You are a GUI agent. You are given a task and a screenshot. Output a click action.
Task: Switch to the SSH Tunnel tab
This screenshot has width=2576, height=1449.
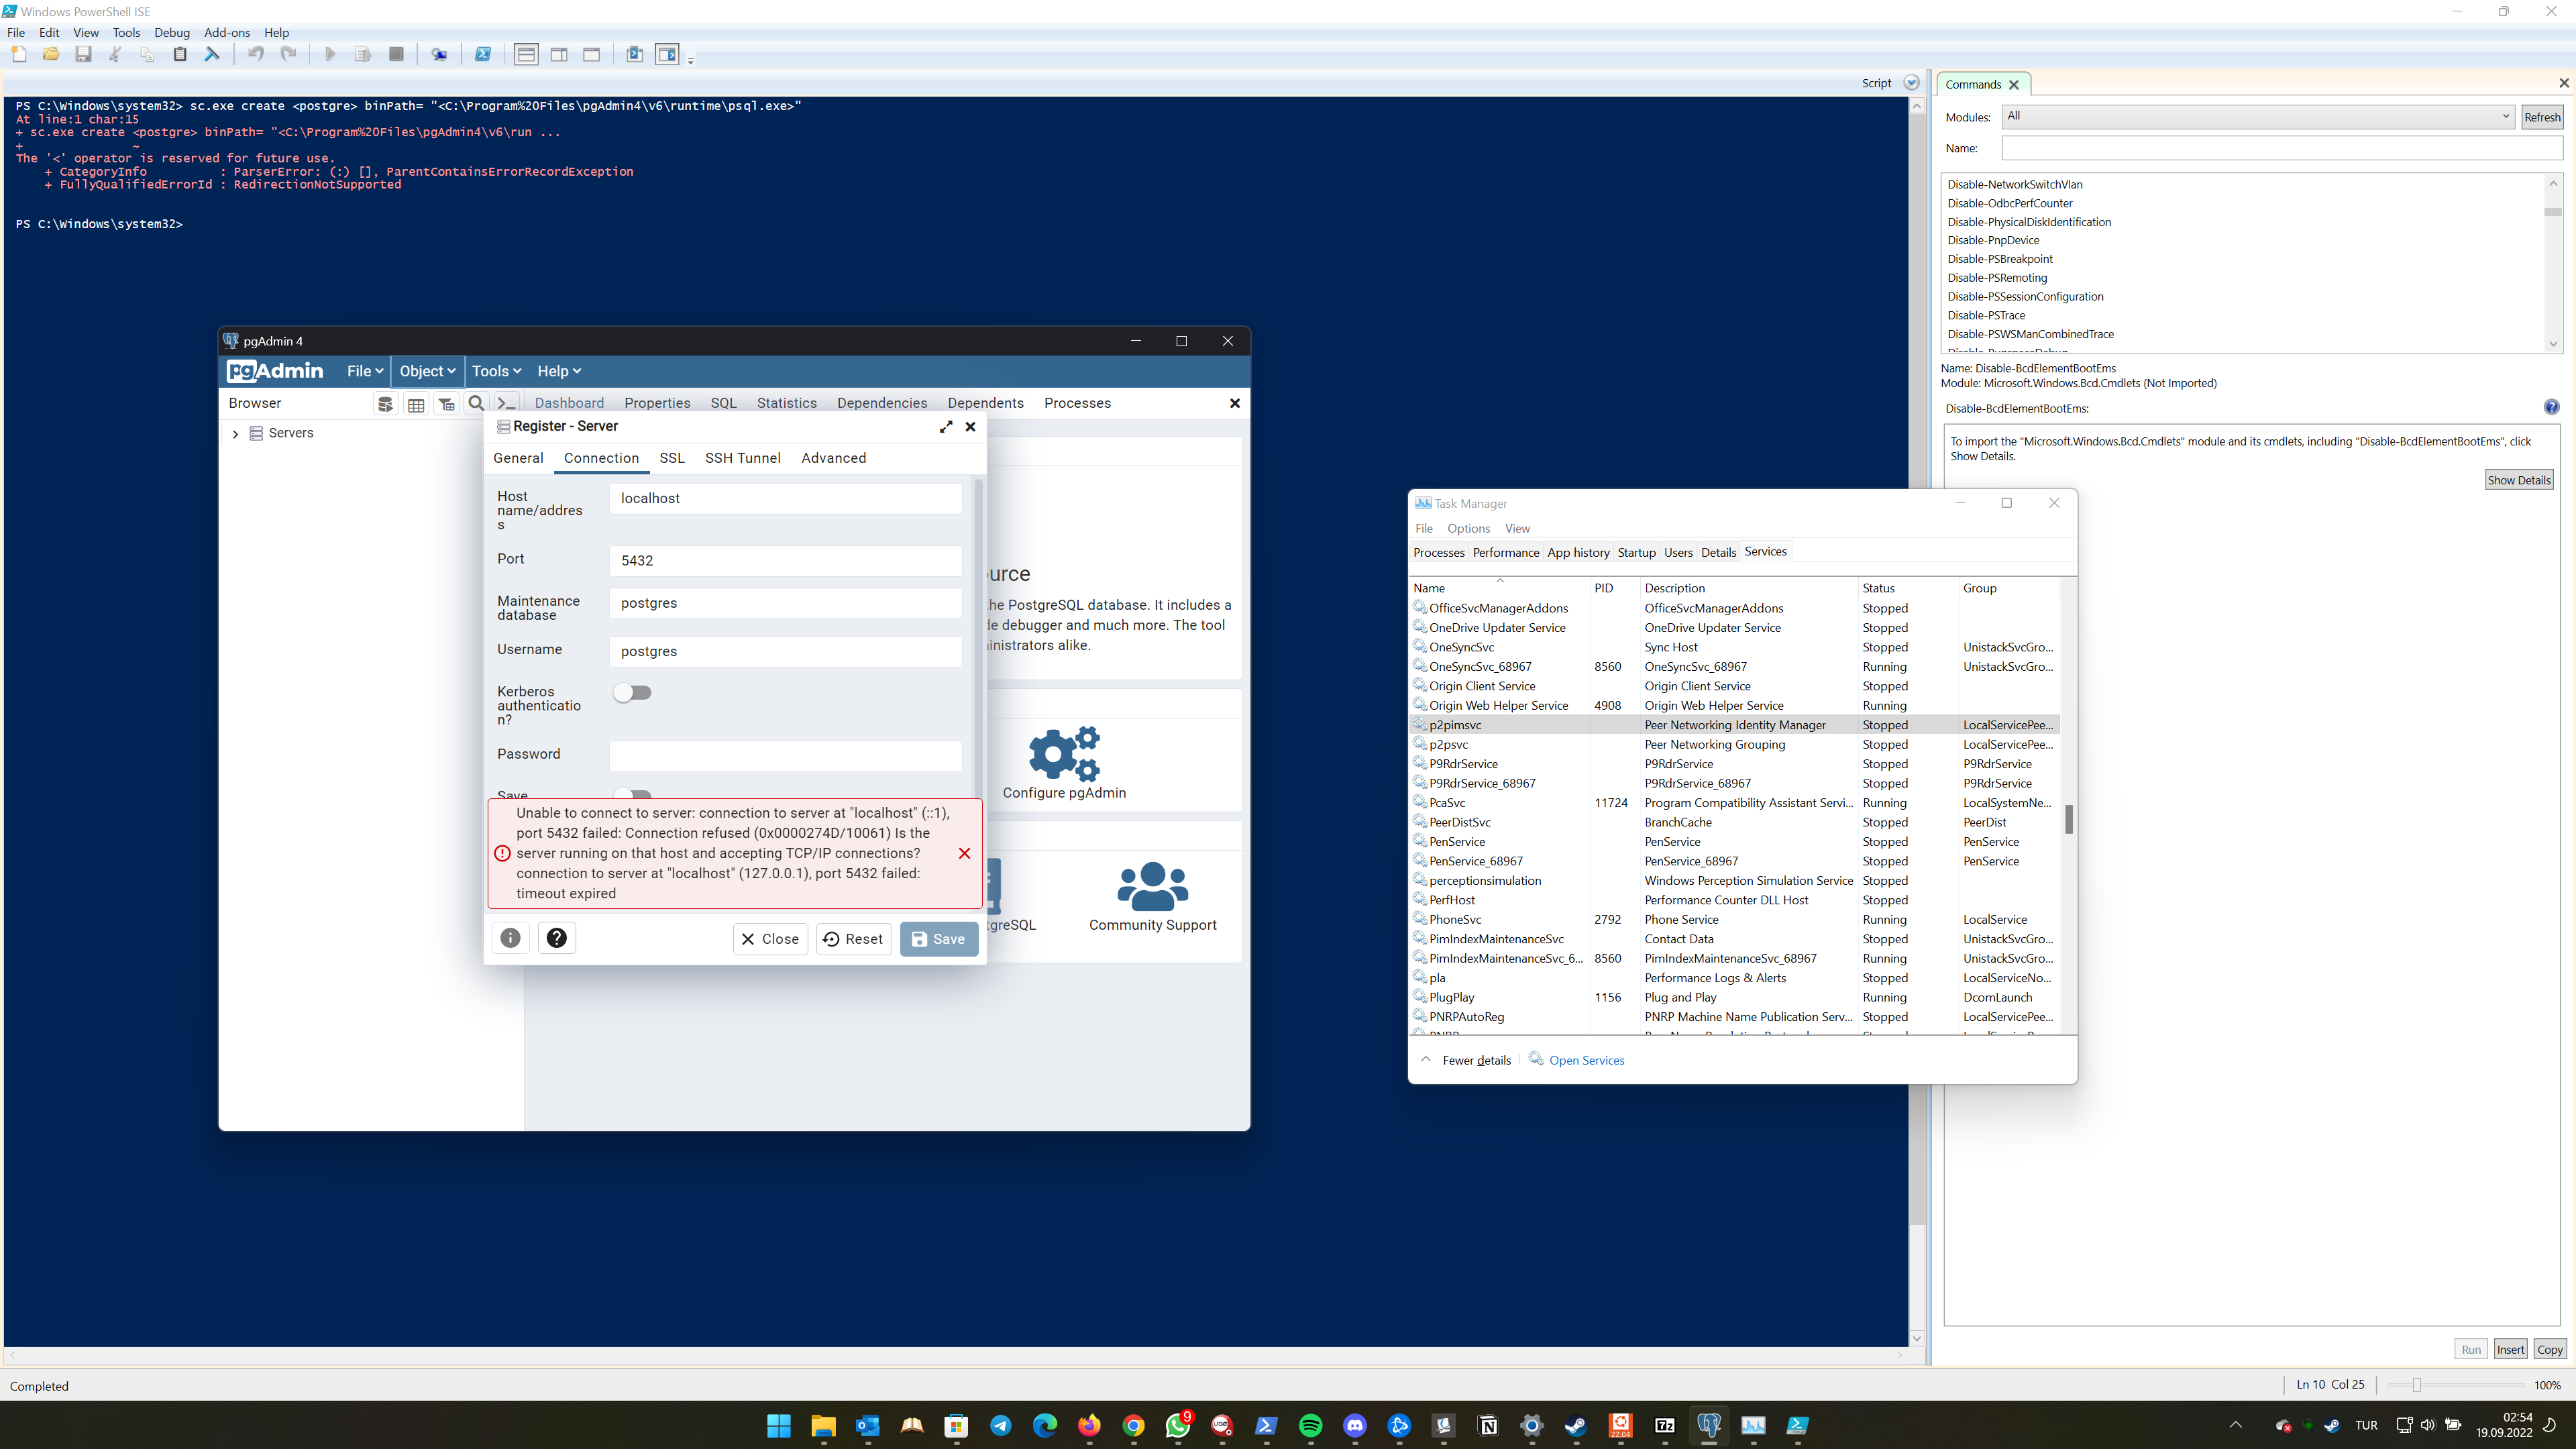(x=742, y=458)
